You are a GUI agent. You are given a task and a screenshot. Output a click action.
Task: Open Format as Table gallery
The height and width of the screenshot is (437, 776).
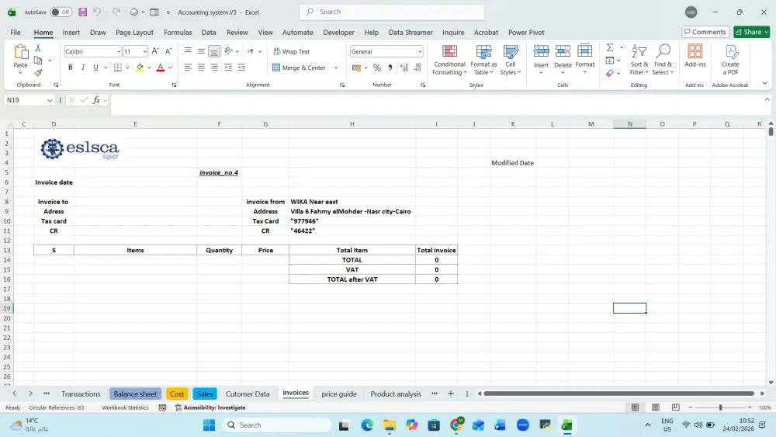(x=483, y=60)
